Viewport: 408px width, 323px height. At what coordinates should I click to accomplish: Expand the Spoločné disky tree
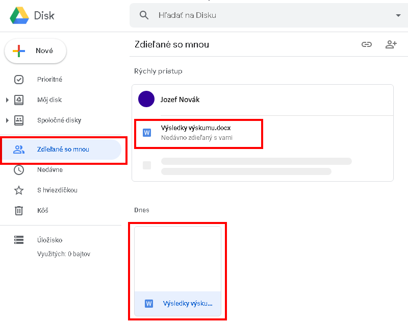tap(7, 120)
